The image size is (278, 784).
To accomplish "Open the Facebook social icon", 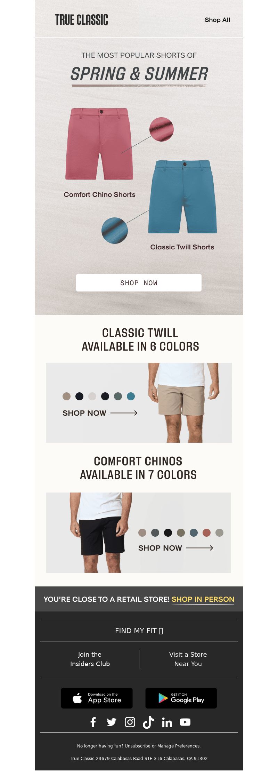I will point(93,722).
